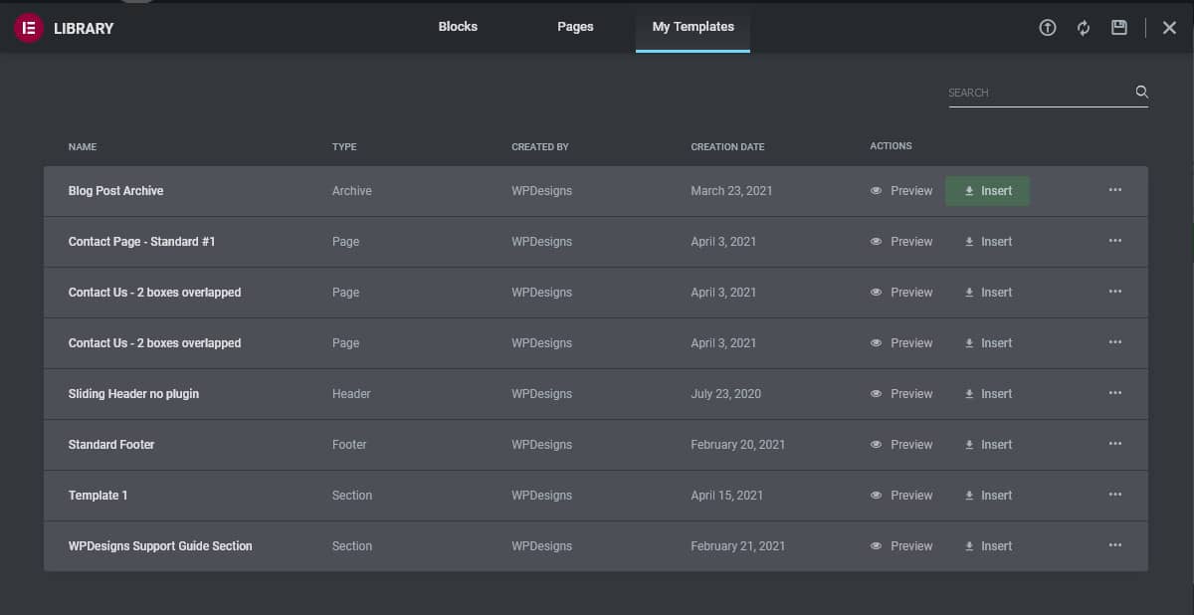Insert the Contact Page - Standard #1 template

[x=988, y=242]
